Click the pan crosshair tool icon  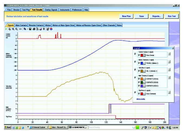9,29
